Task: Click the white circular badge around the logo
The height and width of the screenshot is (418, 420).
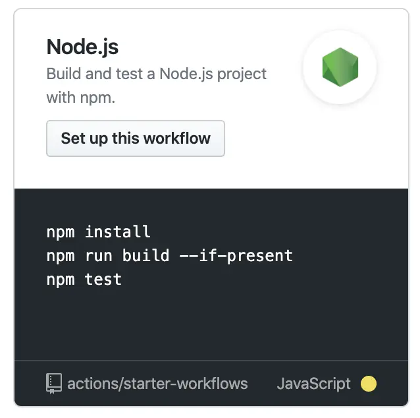Action: [340, 67]
